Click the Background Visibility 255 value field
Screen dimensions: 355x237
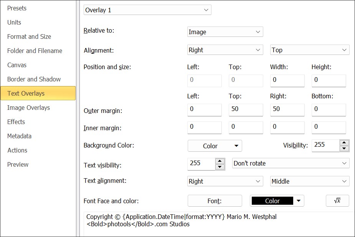point(325,146)
